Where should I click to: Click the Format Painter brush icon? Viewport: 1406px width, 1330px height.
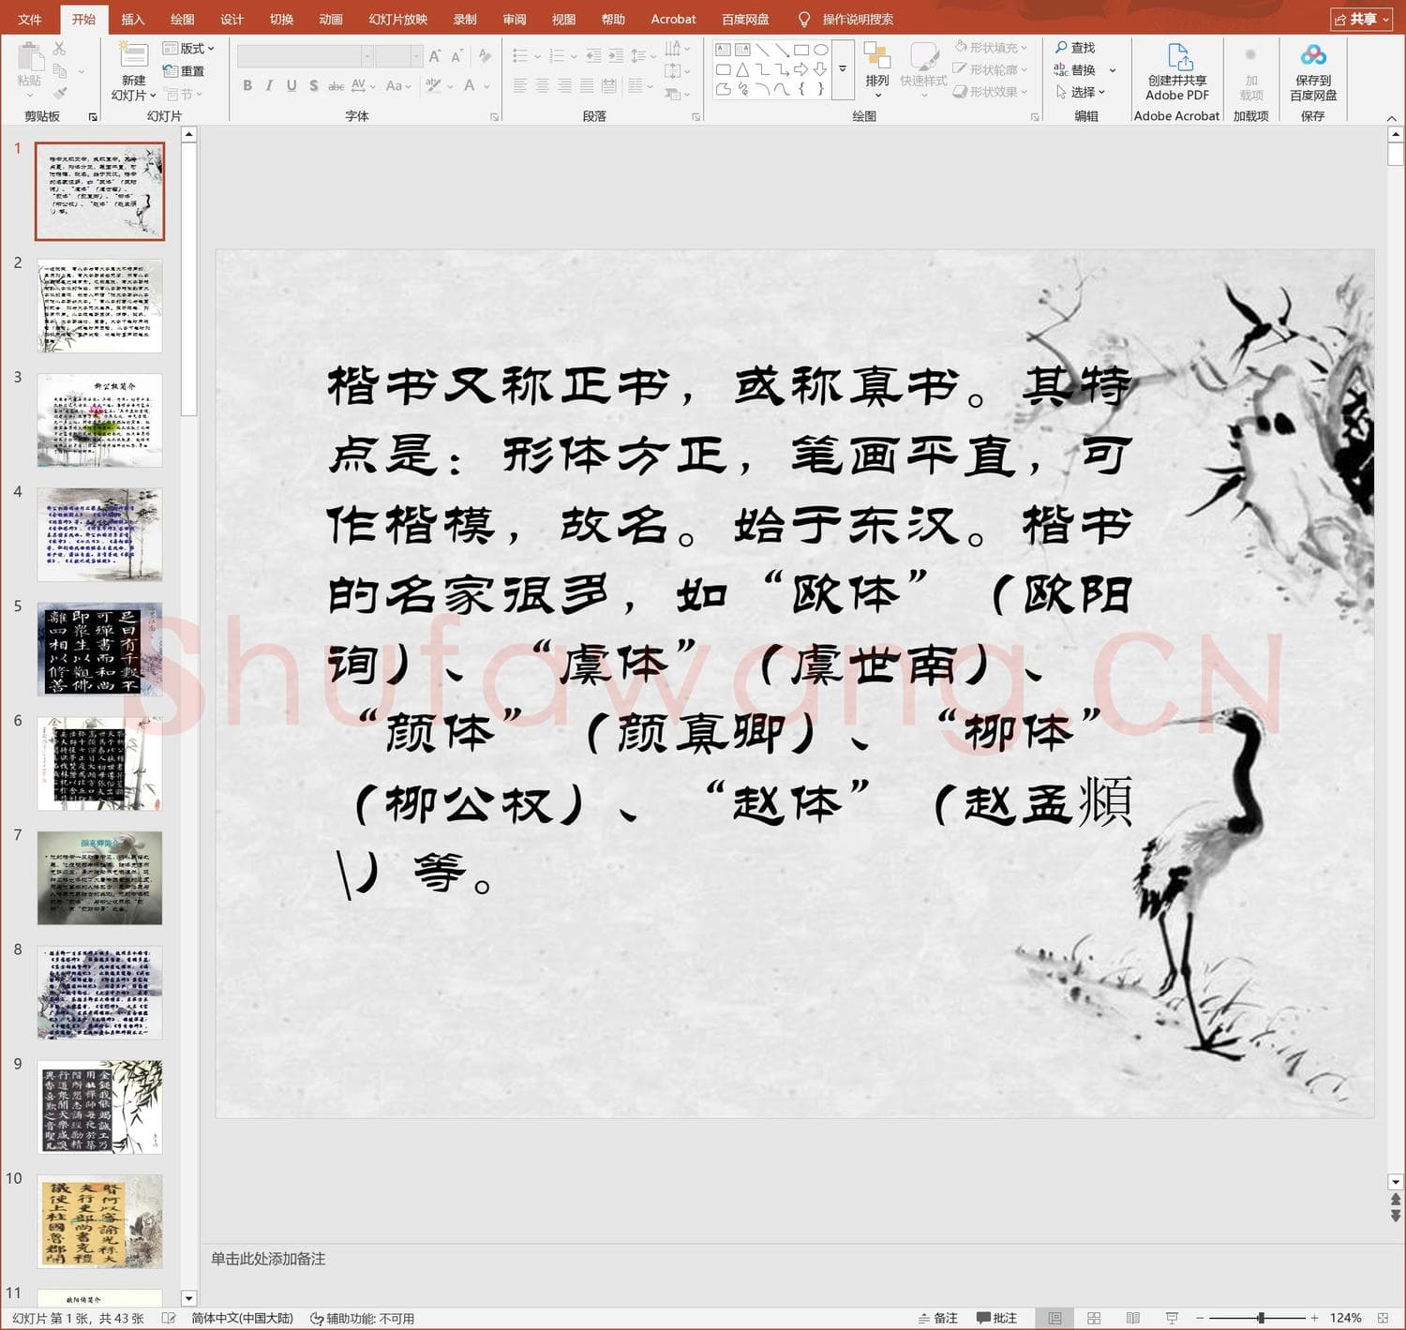coord(59,94)
